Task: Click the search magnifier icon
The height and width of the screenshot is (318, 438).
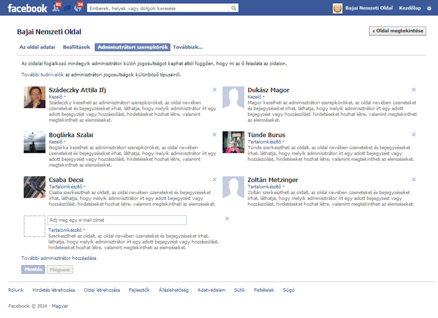Action: 233,9
